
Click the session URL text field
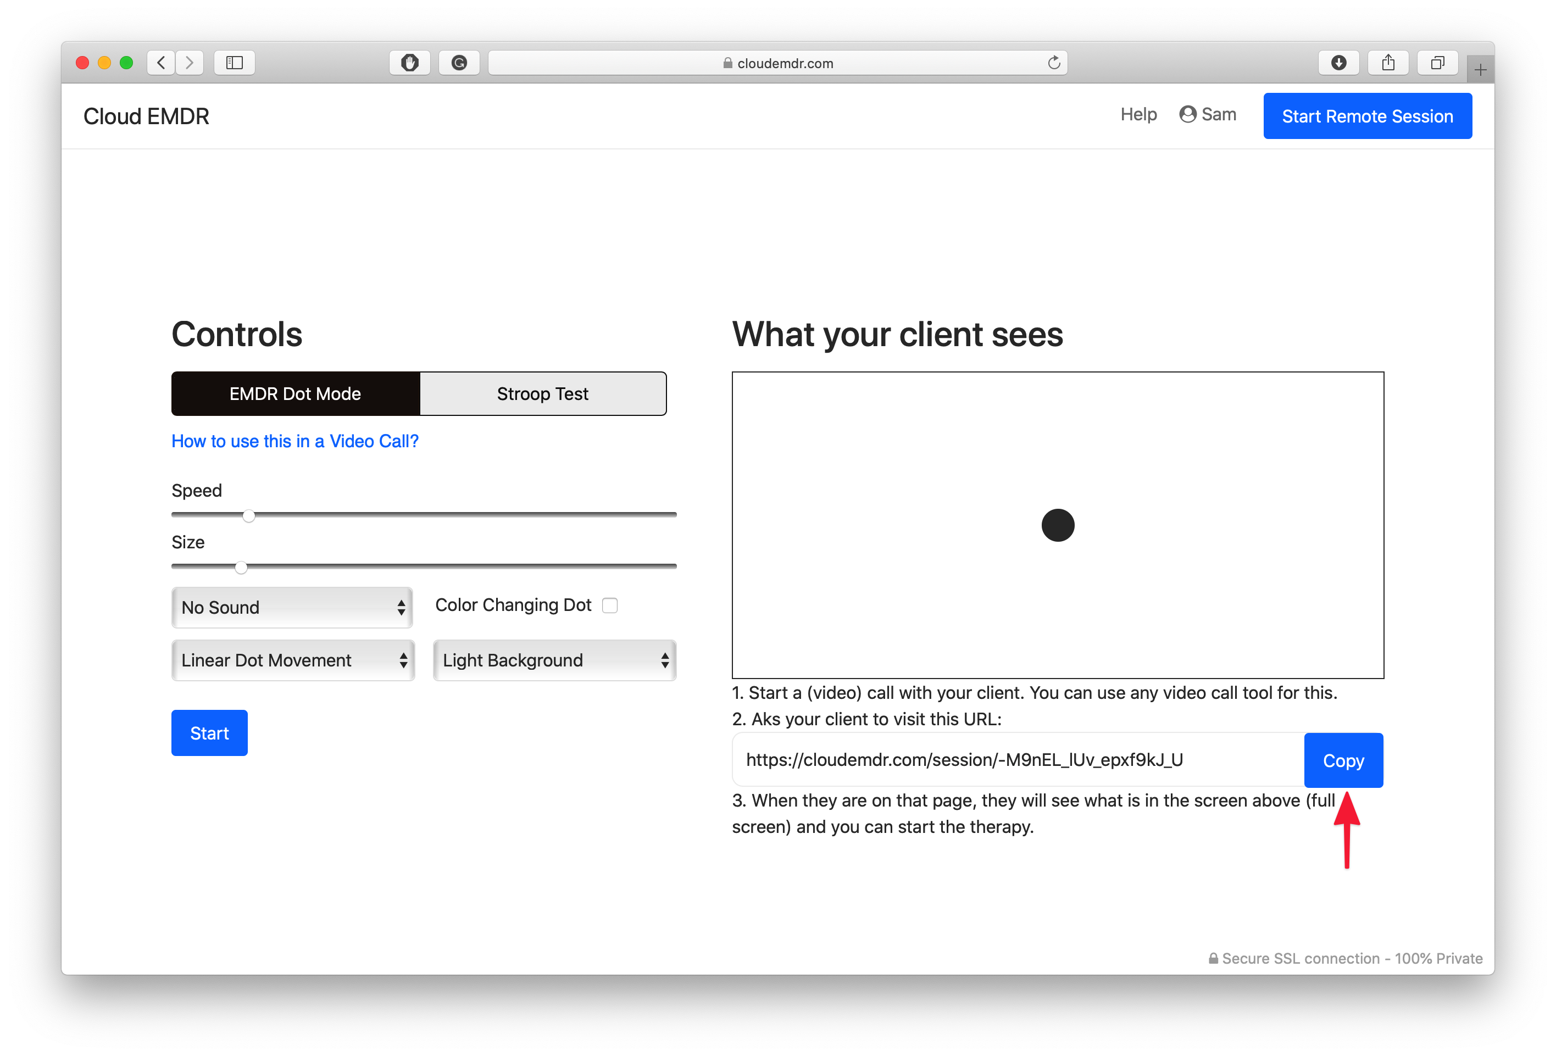(x=1018, y=760)
